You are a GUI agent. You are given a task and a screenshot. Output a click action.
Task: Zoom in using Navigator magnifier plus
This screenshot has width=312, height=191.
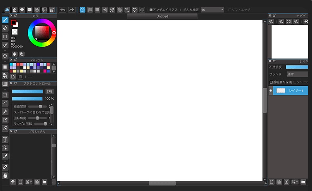(x=281, y=21)
